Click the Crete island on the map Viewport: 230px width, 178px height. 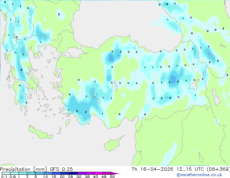(x=40, y=133)
